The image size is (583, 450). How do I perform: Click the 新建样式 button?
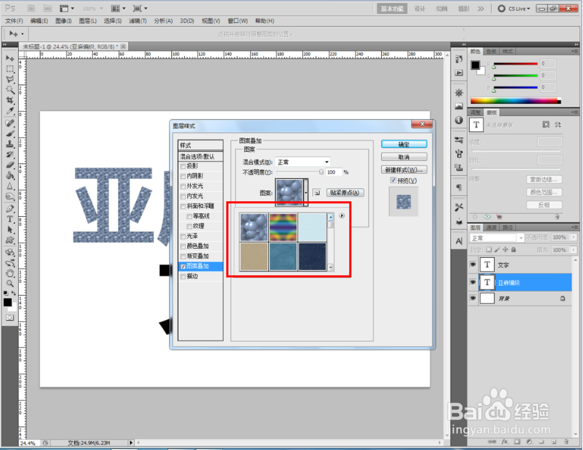[404, 170]
